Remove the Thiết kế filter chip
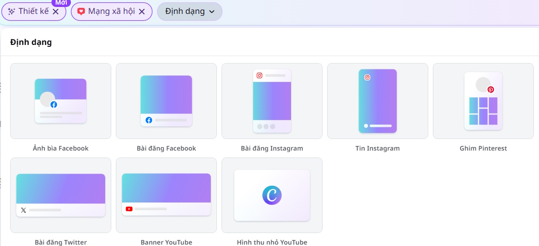This screenshot has height=246, width=539. tap(56, 12)
